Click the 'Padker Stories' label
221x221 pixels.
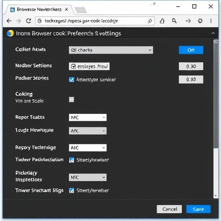32,78
